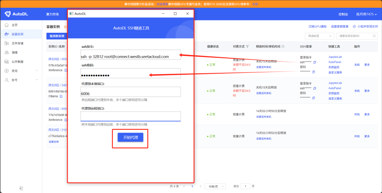
Task: Click the 租用新实例 button
Action: coord(57,36)
